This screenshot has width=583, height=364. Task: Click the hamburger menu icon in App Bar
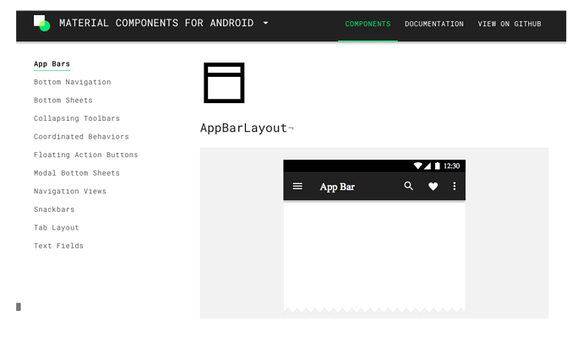[297, 186]
